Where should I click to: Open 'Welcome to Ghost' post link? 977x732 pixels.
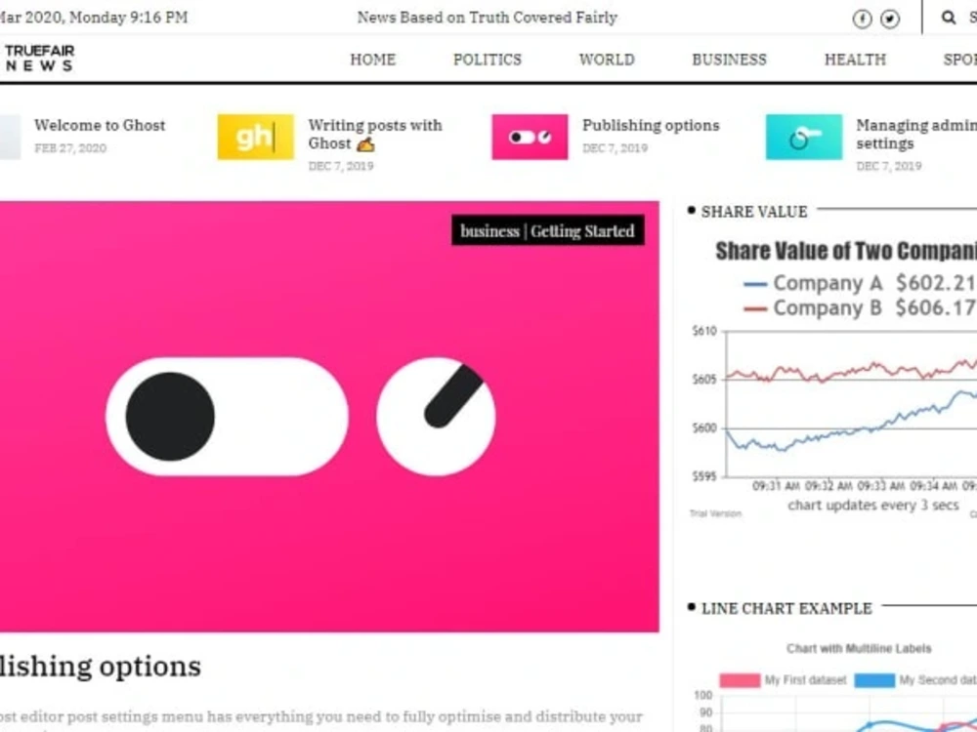tap(100, 125)
